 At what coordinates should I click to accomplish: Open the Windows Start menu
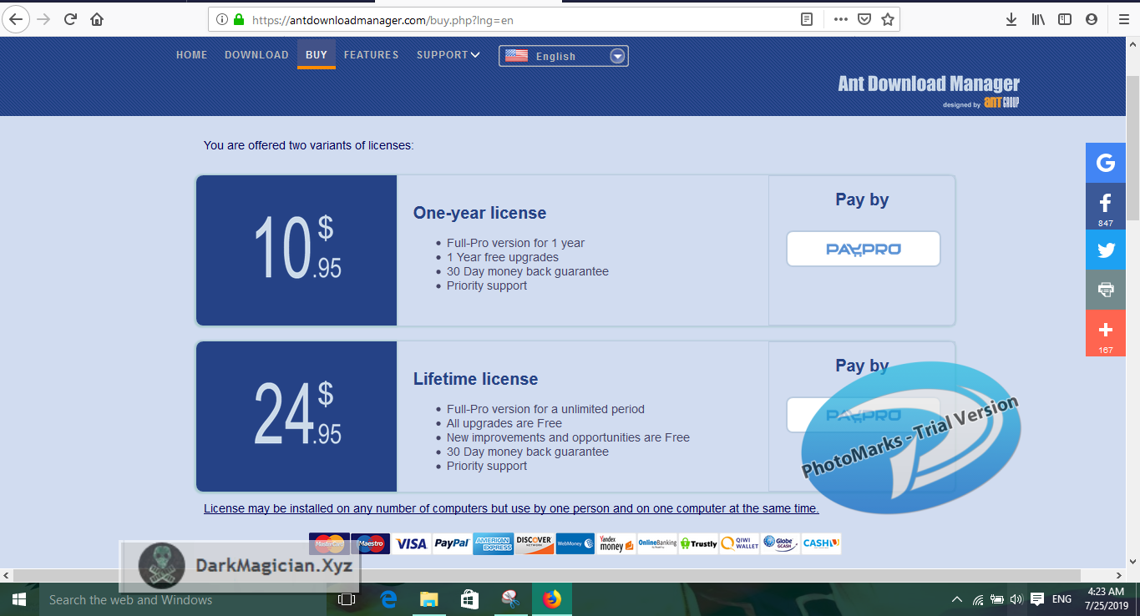click(x=18, y=599)
